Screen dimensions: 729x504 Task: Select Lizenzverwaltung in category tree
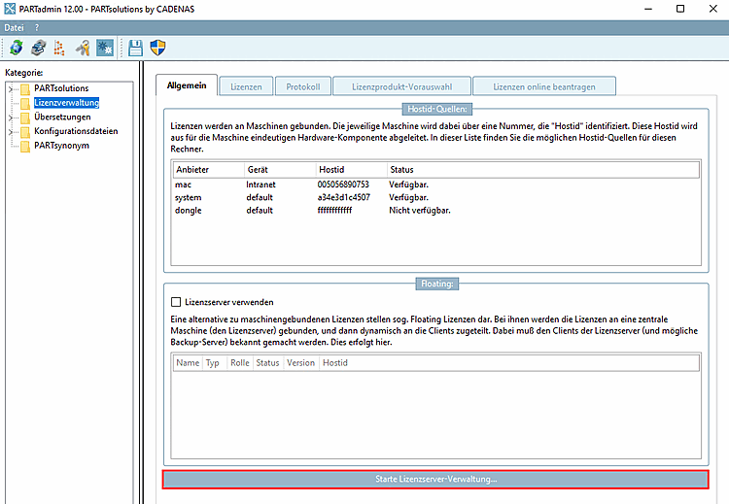tap(66, 103)
